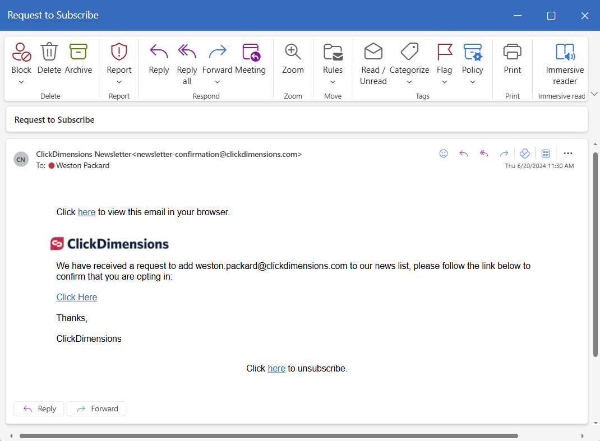
Task: Expand the Flag dropdown arrow
Action: pyautogui.click(x=445, y=82)
